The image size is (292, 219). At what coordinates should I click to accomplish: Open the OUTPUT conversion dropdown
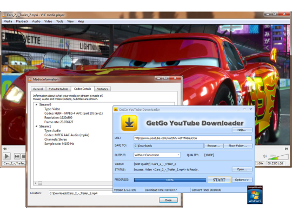point(157,155)
